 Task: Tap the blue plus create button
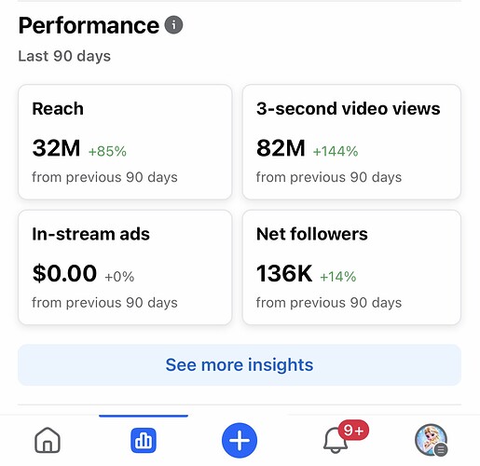click(x=240, y=440)
